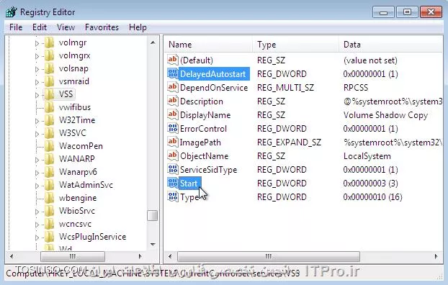Image resolution: width=448 pixels, height=285 pixels.
Task: Open the File menu
Action: click(x=16, y=27)
